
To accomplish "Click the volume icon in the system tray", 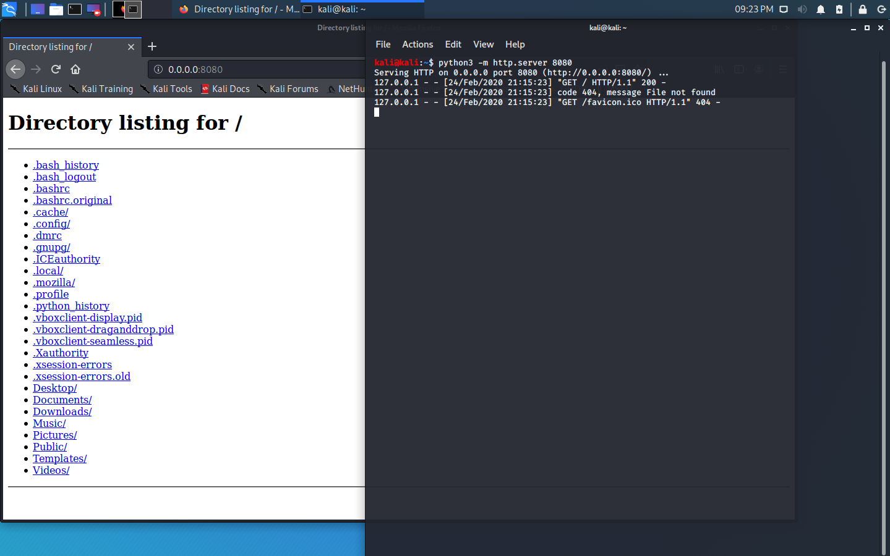I will click(x=803, y=9).
